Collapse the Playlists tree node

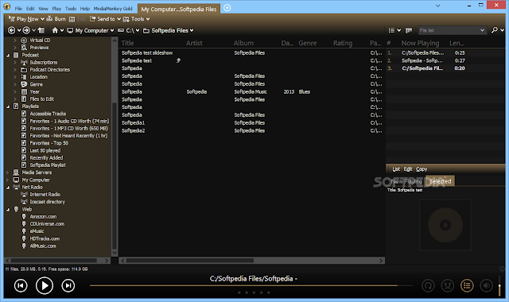(x=8, y=106)
